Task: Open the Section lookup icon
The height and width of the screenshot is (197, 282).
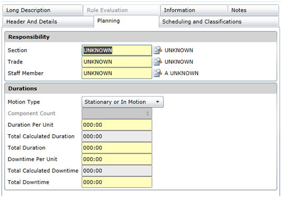Action: 158,50
